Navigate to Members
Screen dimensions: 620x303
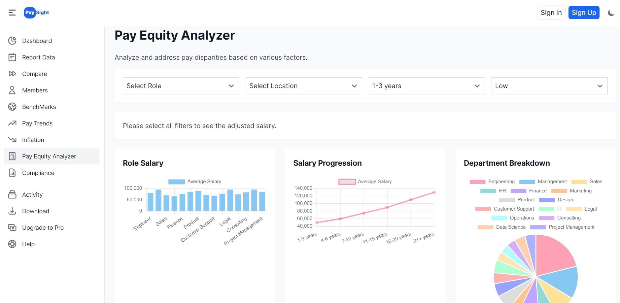coord(52,90)
